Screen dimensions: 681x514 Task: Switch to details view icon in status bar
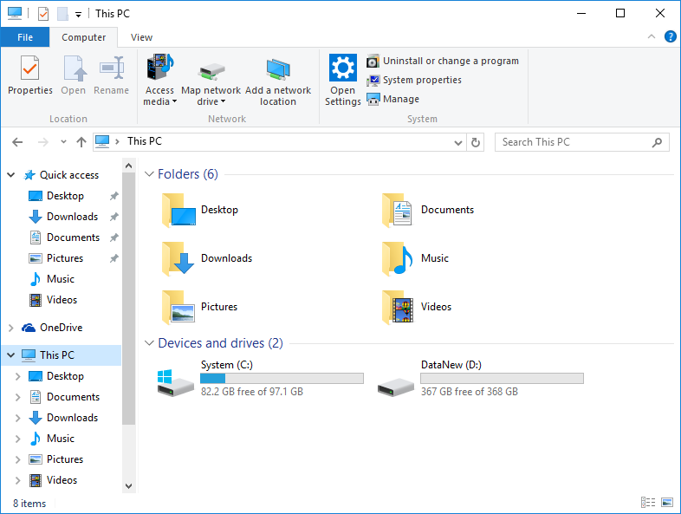[x=648, y=502]
